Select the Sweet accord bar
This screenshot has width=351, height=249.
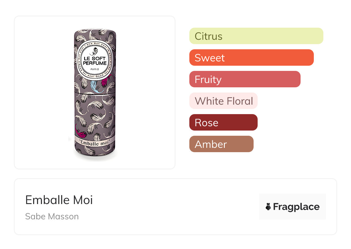click(x=251, y=58)
